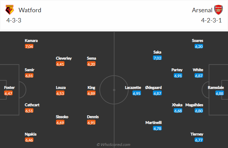Select Lacazette's name on the pitch

133,87
